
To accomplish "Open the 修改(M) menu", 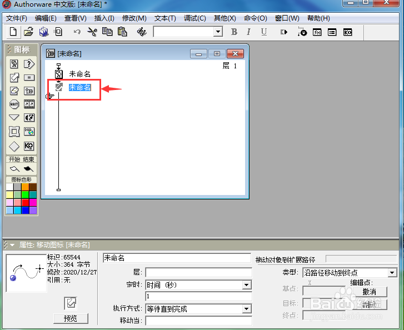I will 134,18.
